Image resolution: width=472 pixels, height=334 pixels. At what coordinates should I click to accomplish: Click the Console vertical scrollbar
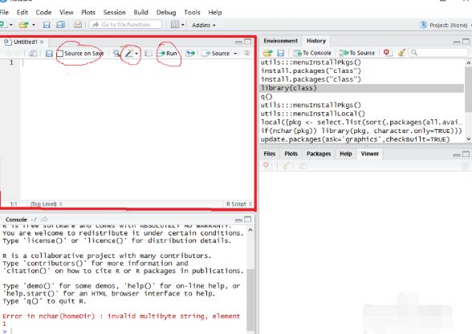[x=250, y=300]
